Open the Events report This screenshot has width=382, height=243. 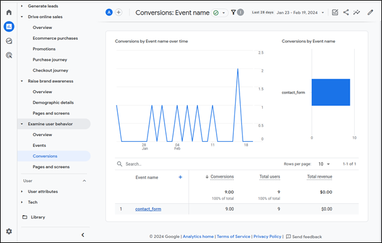[x=39, y=145]
